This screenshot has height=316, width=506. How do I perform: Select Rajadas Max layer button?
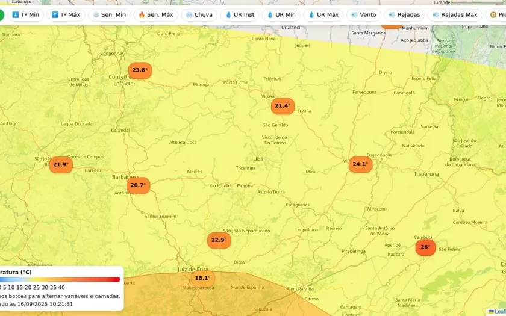coord(455,14)
